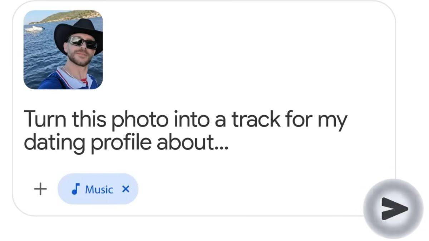Remove the Music selection from the prompt
Viewport: 429px width, 241px height.
[125, 189]
